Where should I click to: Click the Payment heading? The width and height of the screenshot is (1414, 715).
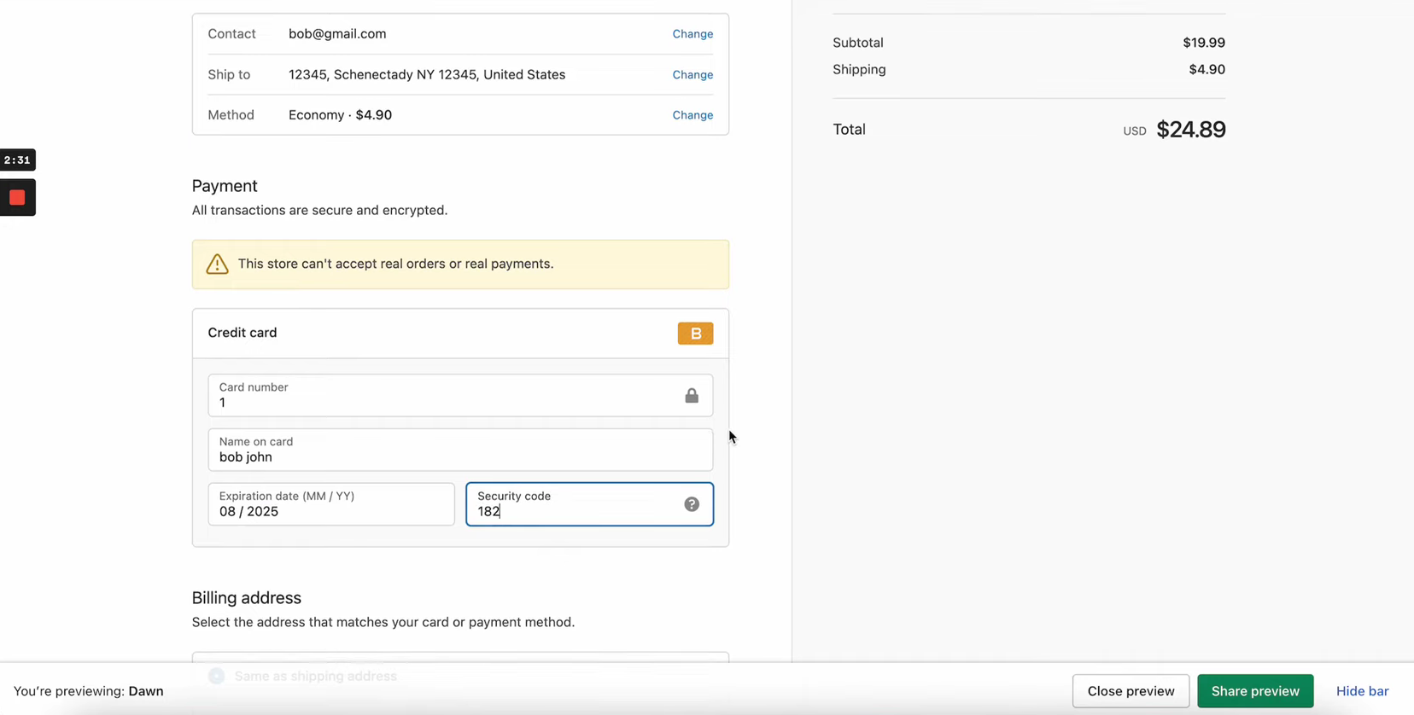tap(225, 186)
